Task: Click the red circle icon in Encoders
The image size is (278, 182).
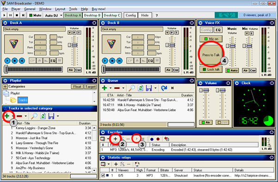Action: [158, 139]
